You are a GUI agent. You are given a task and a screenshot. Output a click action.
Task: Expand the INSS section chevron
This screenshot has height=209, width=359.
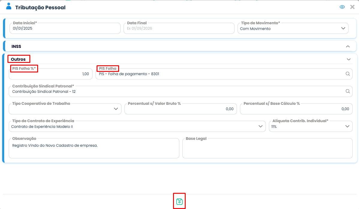tap(348, 46)
